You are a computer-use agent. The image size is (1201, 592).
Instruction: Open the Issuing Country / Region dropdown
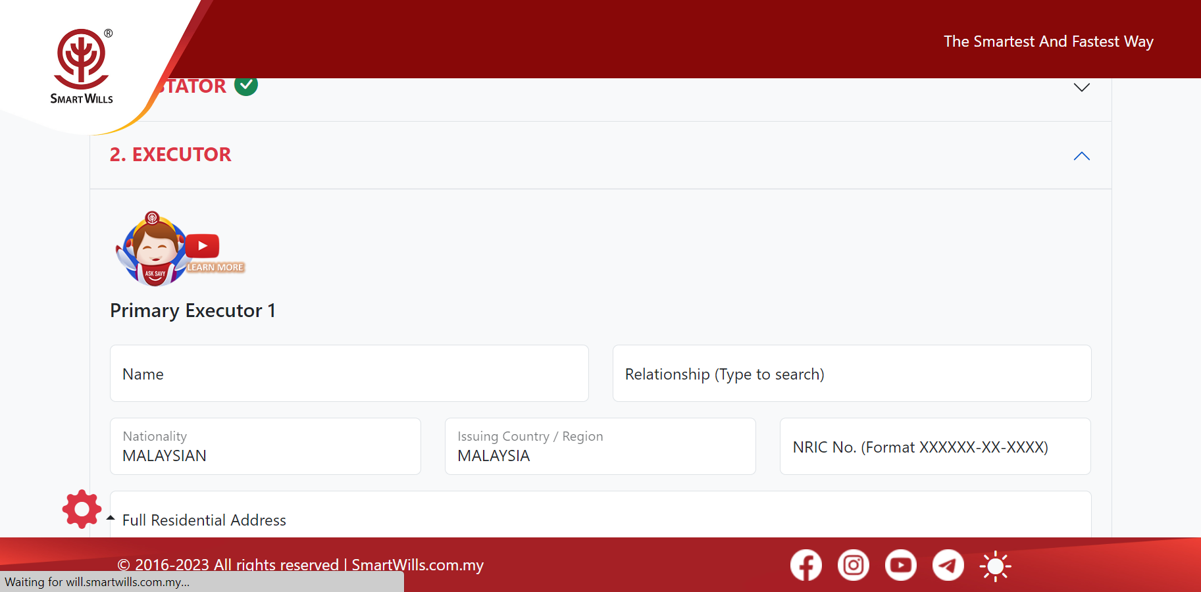click(600, 447)
